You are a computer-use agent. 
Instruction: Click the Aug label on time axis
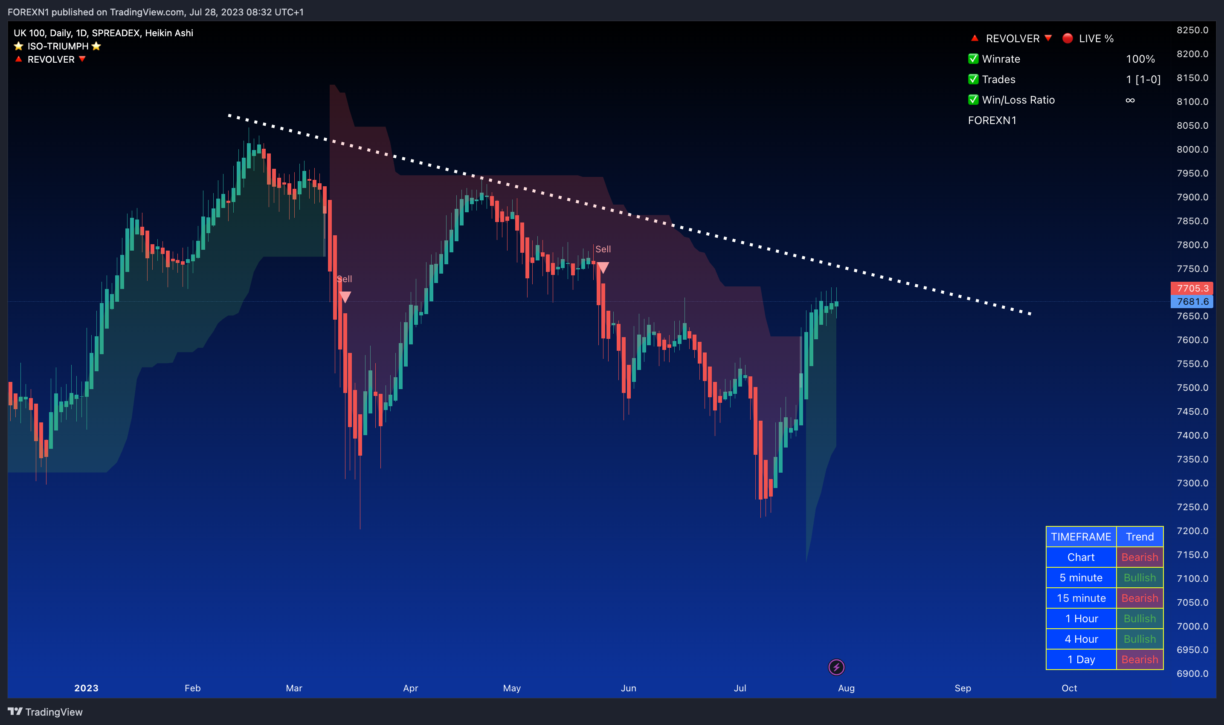(x=846, y=688)
